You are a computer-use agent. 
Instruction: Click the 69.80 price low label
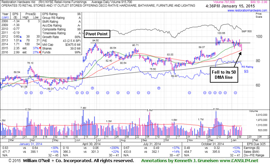coord(175,76)
